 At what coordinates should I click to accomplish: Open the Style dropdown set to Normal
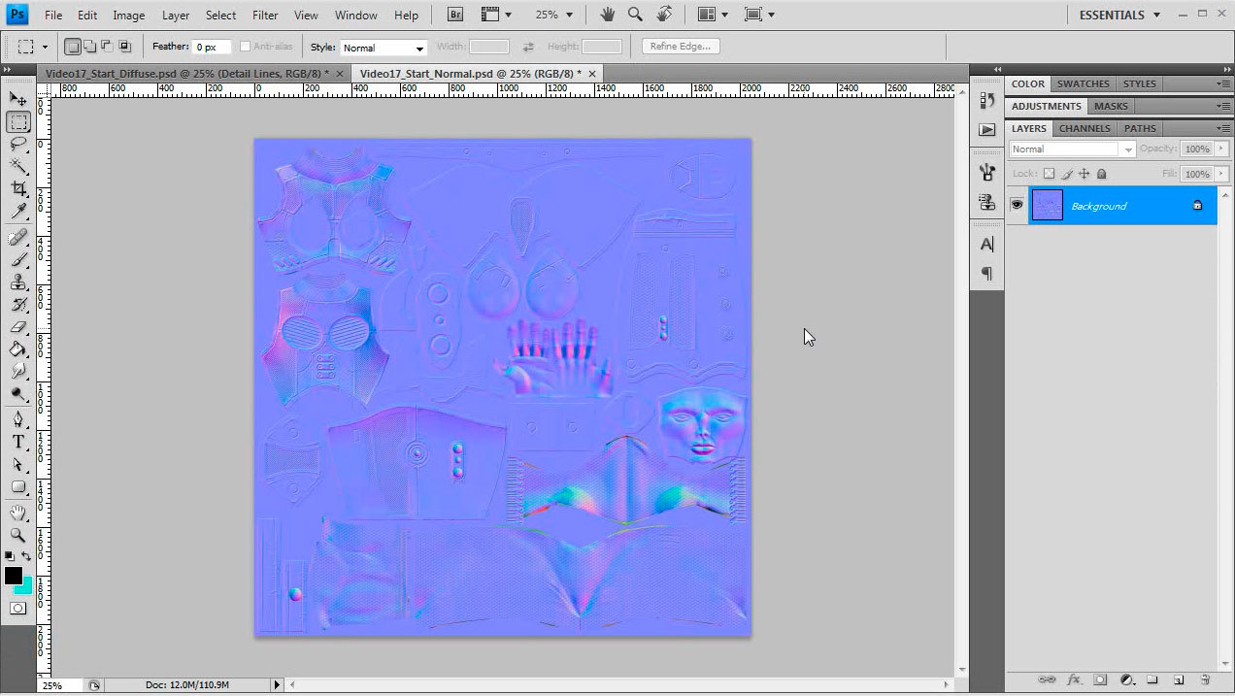click(x=384, y=48)
